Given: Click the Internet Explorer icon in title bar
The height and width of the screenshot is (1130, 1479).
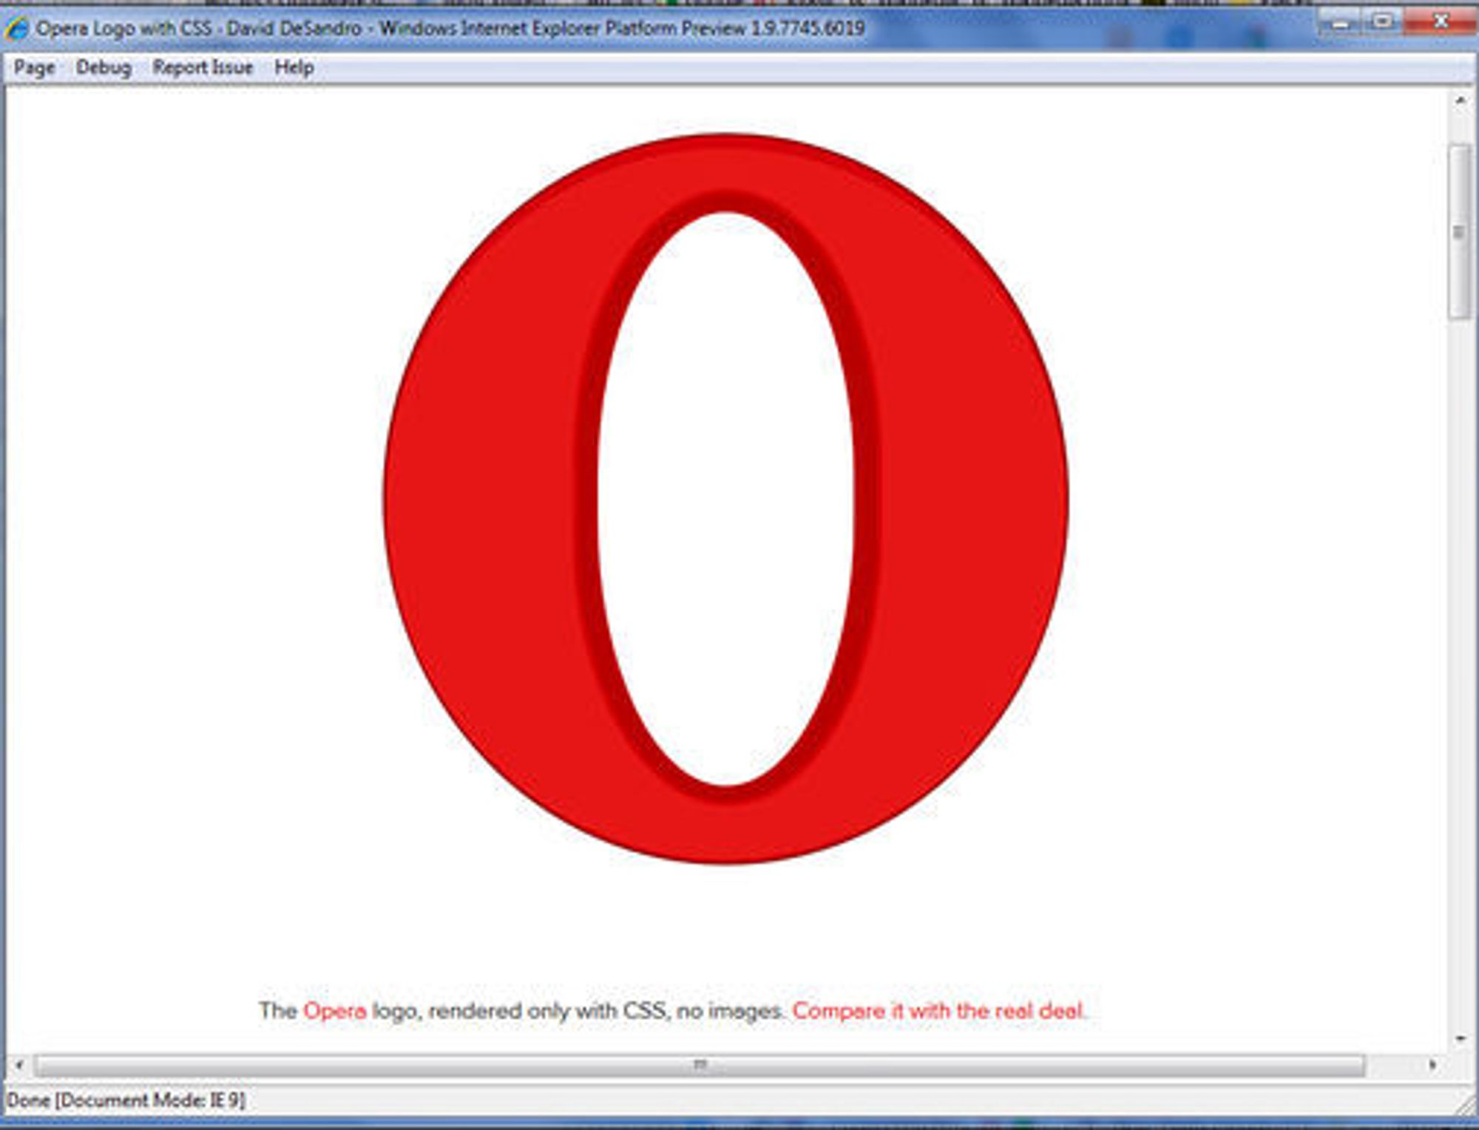Looking at the screenshot, I should [x=16, y=29].
